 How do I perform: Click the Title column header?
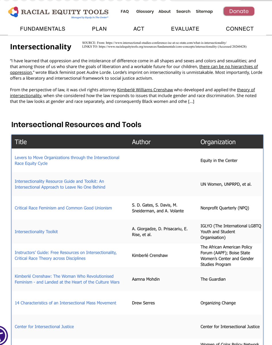pyautogui.click(x=21, y=142)
